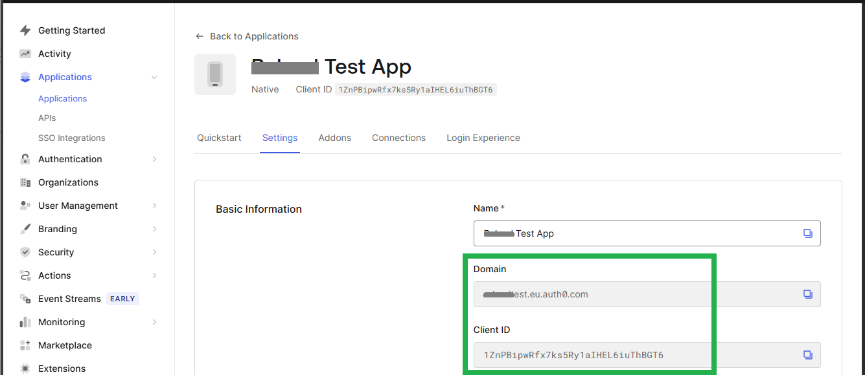
Task: Copy the Client ID value icon
Action: (807, 355)
